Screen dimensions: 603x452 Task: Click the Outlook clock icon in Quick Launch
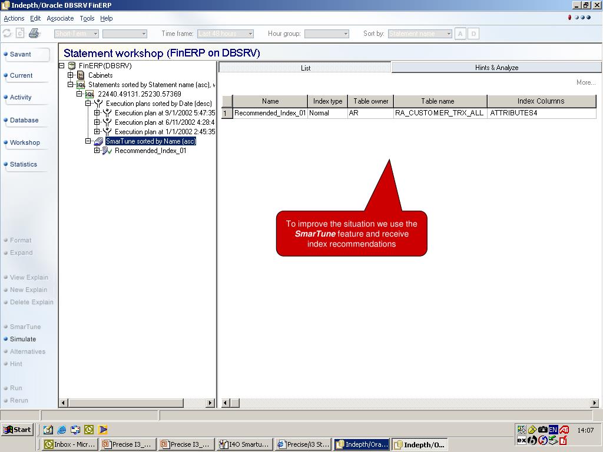pos(89,430)
